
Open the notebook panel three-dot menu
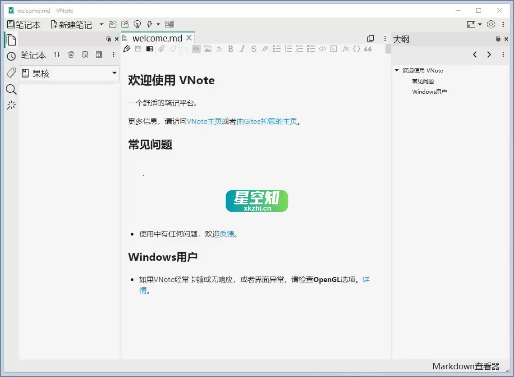113,55
